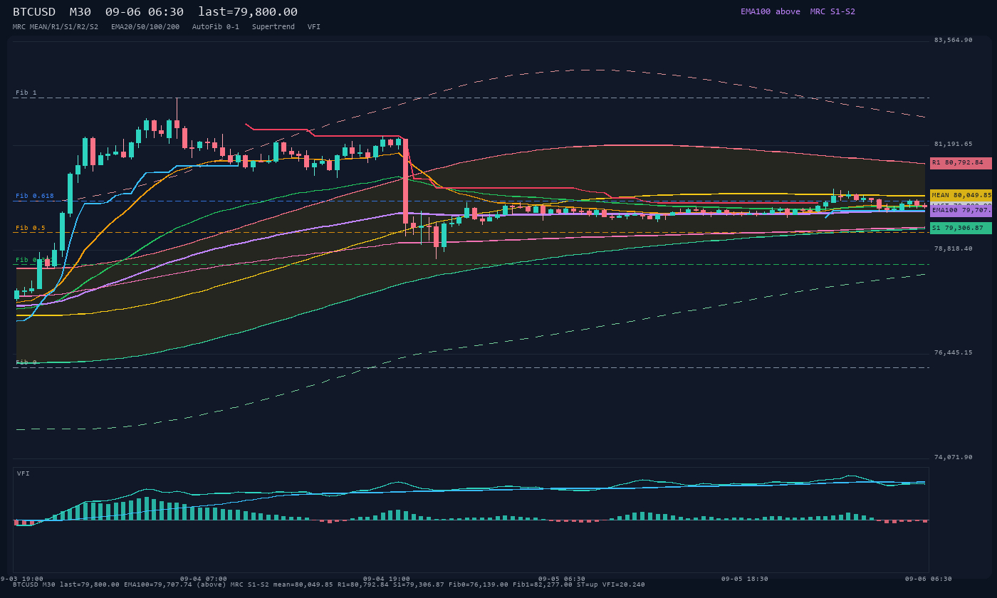Click the R1 80,792.84 price tag
Image resolution: width=997 pixels, height=598 pixels.
click(x=961, y=163)
